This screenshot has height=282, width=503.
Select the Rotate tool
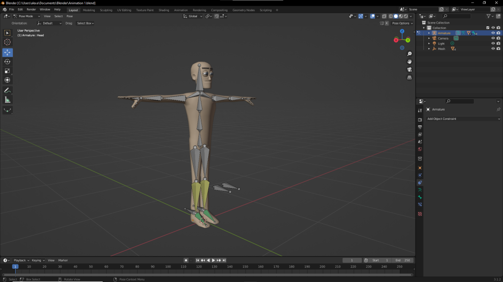click(7, 61)
